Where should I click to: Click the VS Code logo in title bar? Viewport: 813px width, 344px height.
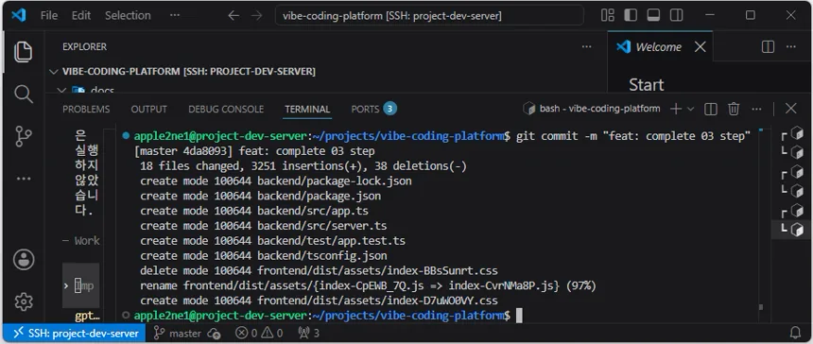(x=19, y=15)
